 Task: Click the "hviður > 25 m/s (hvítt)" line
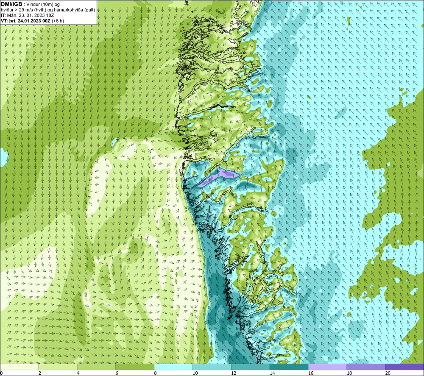point(23,10)
